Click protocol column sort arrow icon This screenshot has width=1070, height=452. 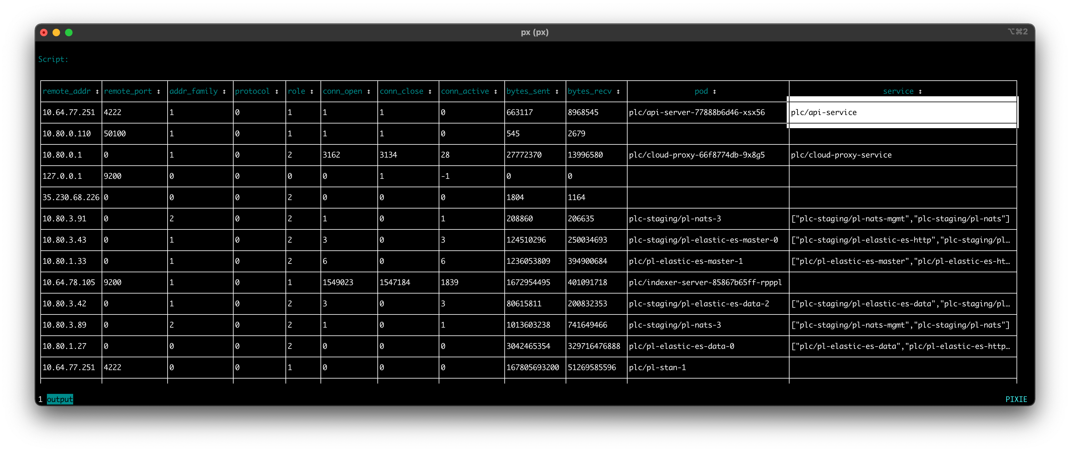click(x=277, y=92)
